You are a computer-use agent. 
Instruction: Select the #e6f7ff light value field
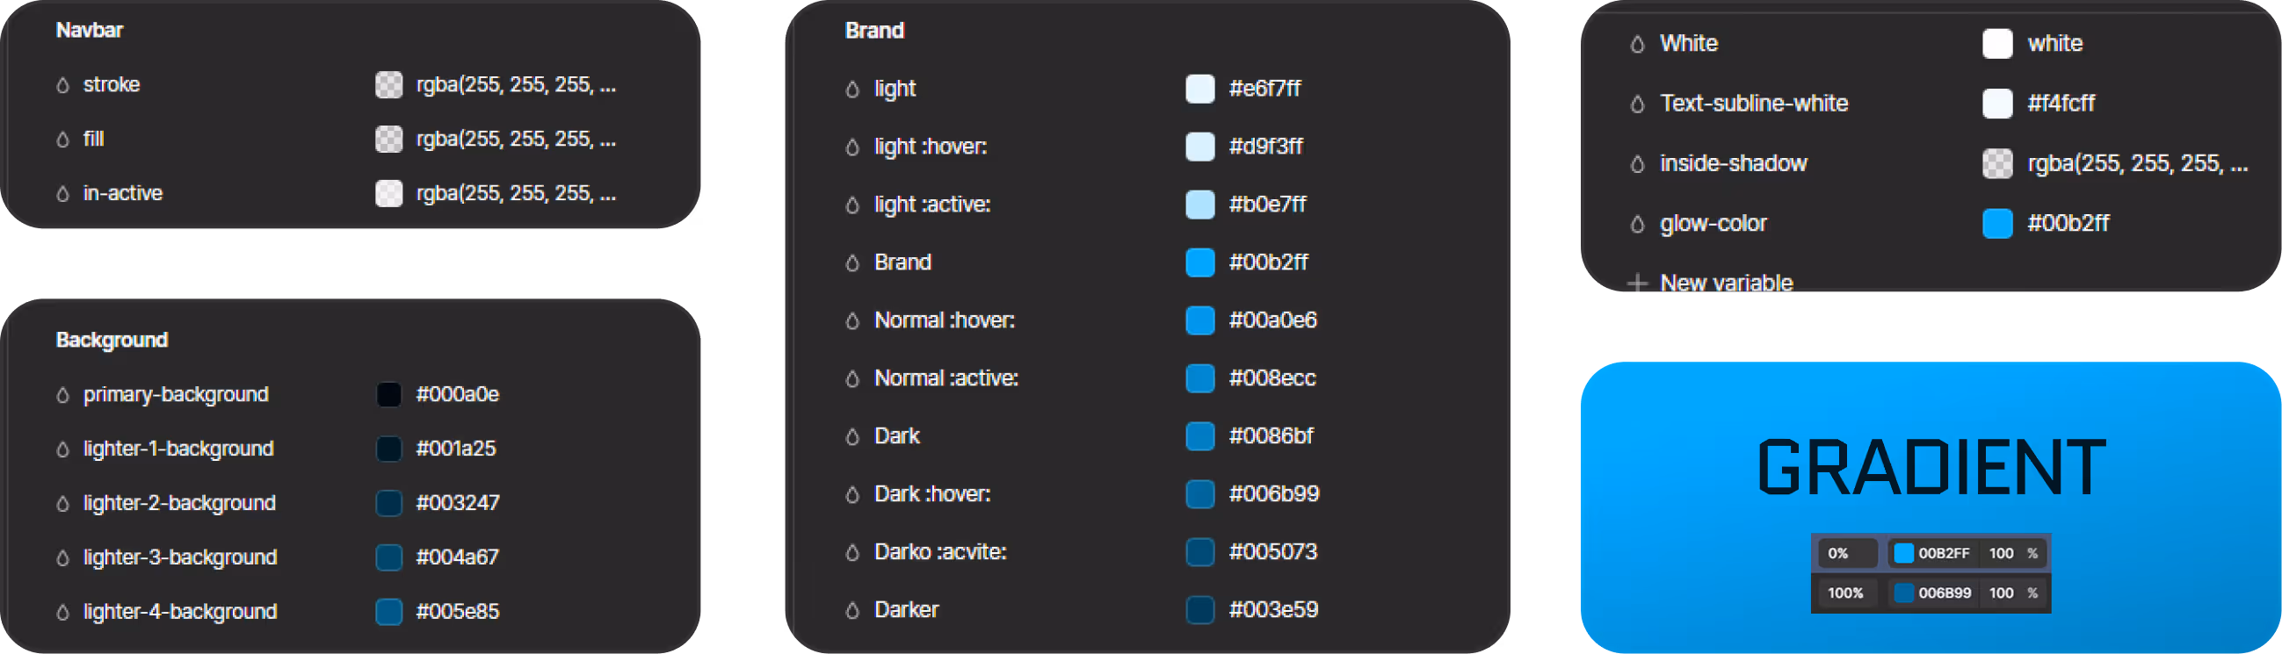point(1264,89)
